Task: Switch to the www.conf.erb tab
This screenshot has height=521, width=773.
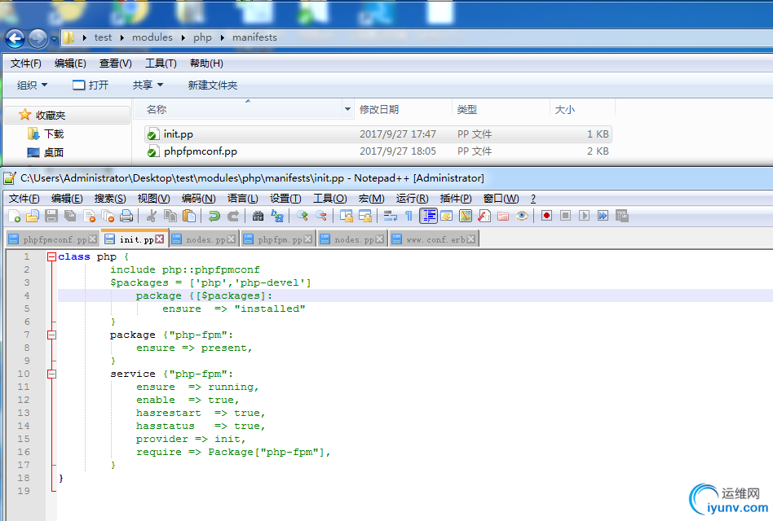Action: [435, 239]
